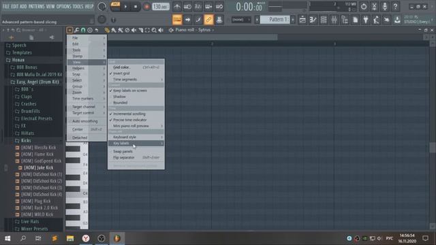
Task: Expand the Time segments submenu
Action: click(136, 80)
